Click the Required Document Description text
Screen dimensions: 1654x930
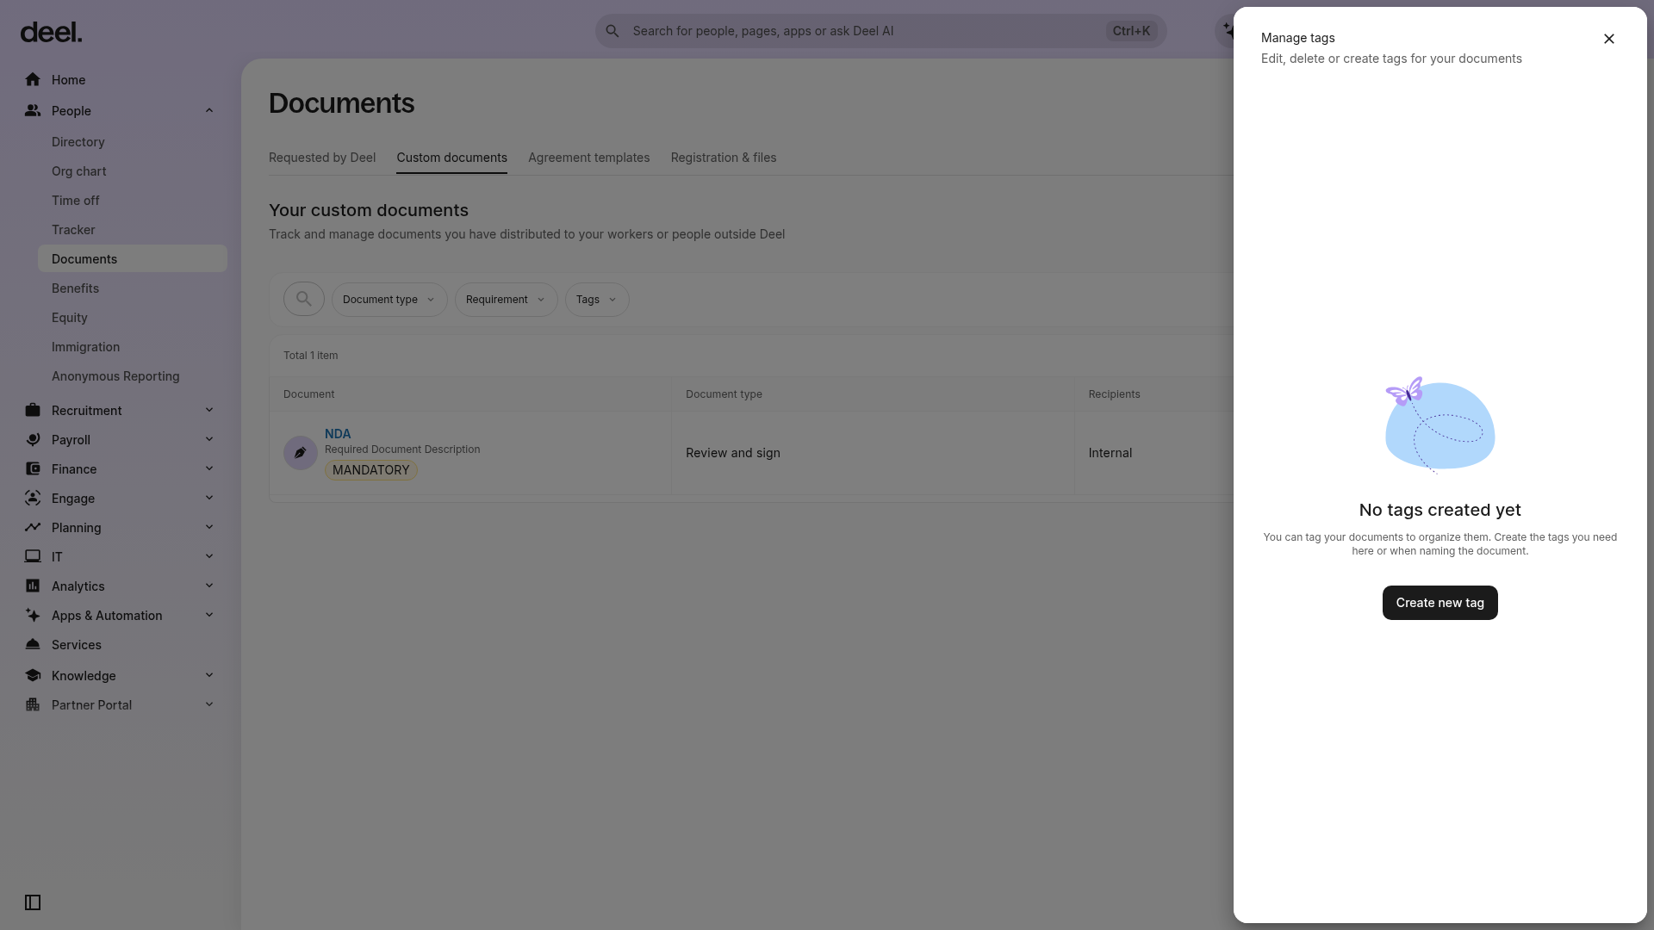coord(402,449)
